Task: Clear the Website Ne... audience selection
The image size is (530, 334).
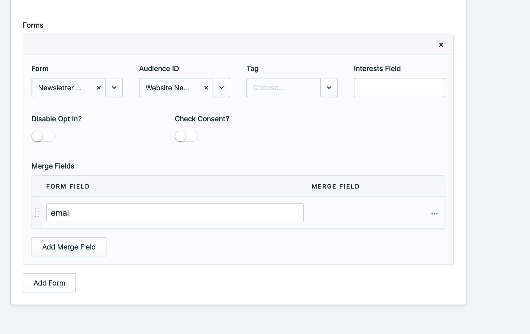Action: 206,88
